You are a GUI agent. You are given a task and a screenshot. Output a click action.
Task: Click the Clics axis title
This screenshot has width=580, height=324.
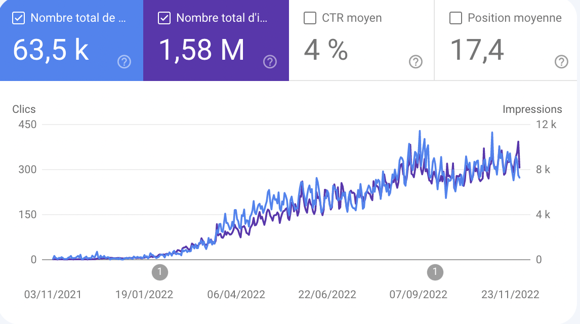24,109
